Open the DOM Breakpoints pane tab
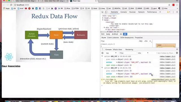181x102 pixels. click(127, 38)
